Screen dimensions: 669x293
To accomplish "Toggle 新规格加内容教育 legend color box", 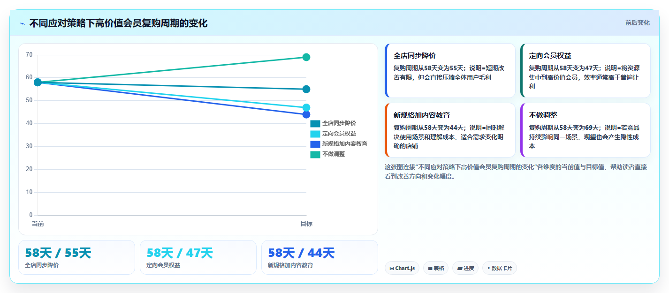I will 315,144.
